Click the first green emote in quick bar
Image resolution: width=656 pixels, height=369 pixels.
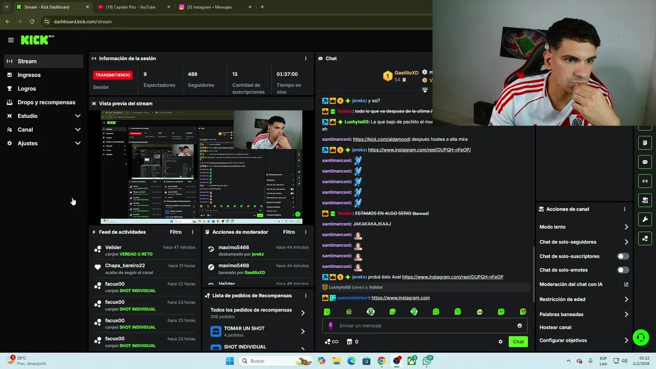tap(327, 312)
